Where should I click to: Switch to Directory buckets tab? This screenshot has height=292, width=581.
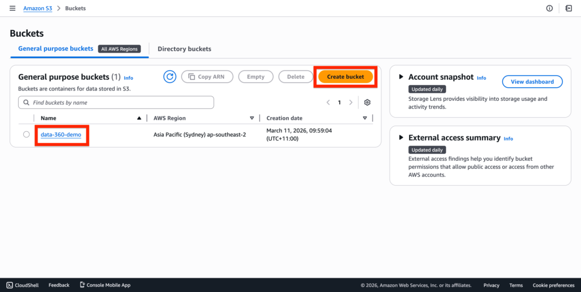[184, 49]
